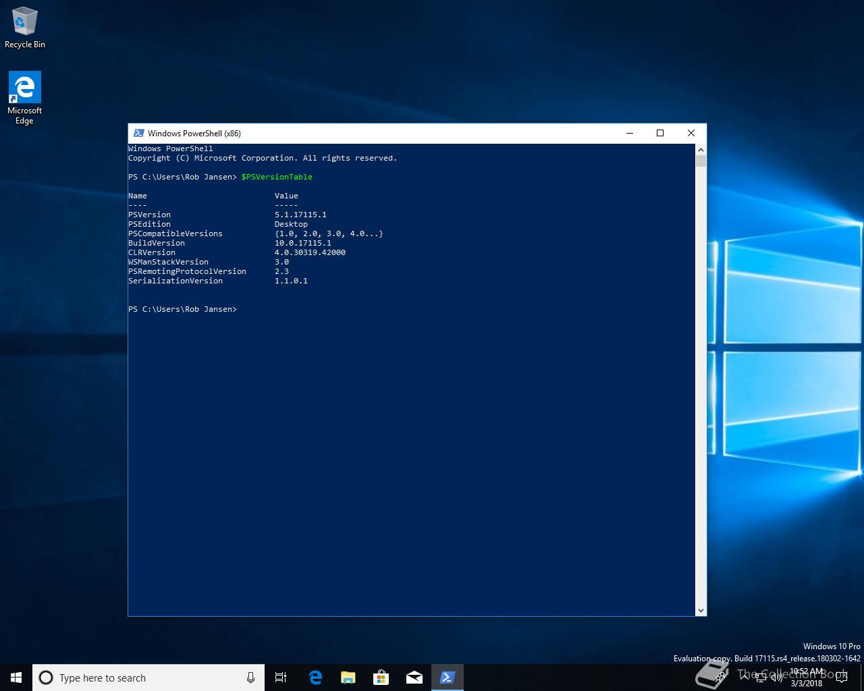This screenshot has height=691, width=864.
Task: Click the WSManStackVersion row name
Action: (x=168, y=262)
